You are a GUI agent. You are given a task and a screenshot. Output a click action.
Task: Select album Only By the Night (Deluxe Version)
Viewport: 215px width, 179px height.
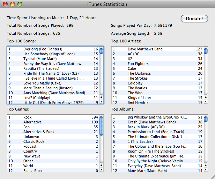pyautogui.click(x=158, y=161)
